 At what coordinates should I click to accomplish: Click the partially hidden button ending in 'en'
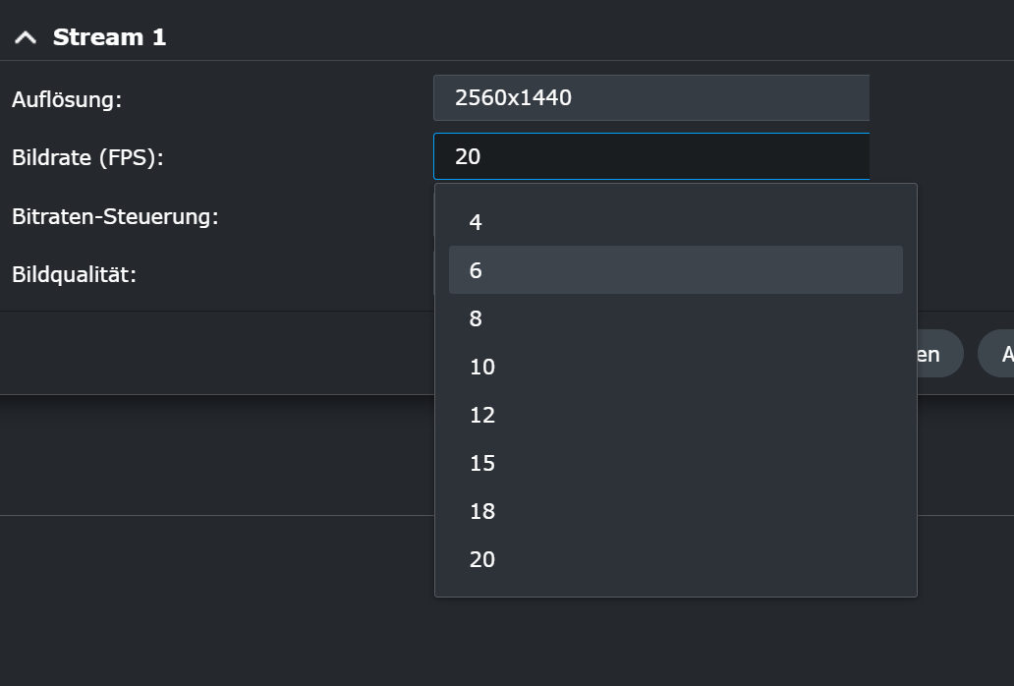point(940,354)
